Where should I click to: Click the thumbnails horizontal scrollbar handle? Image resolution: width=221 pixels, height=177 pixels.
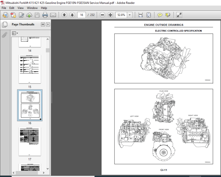[27, 173]
